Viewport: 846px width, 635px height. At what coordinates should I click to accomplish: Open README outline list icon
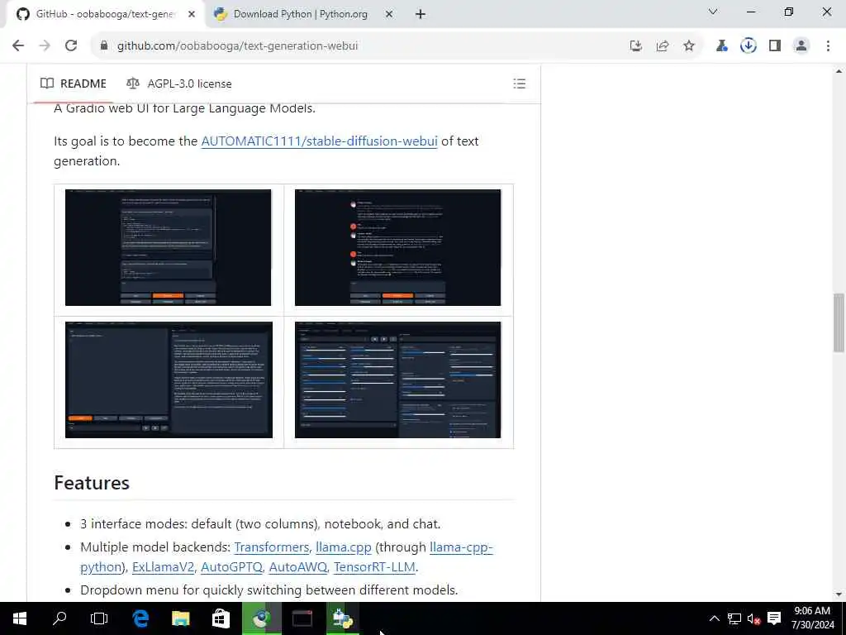520,84
